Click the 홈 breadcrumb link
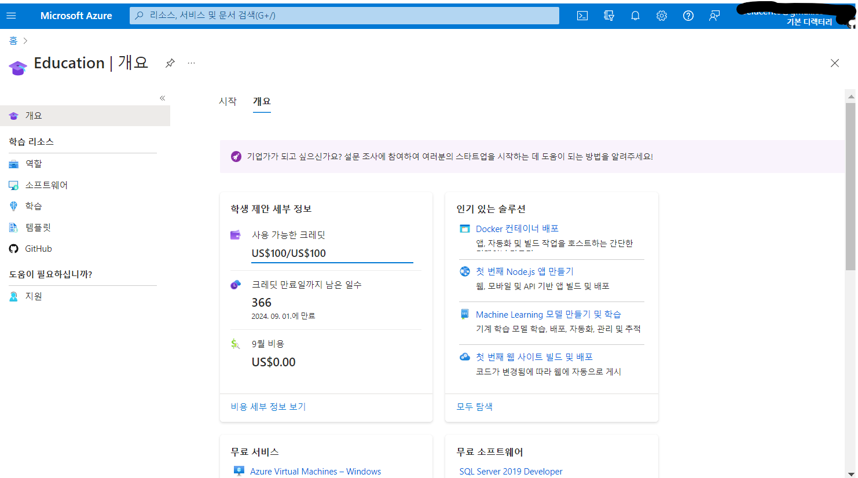Image resolution: width=858 pixels, height=478 pixels. 13,41
